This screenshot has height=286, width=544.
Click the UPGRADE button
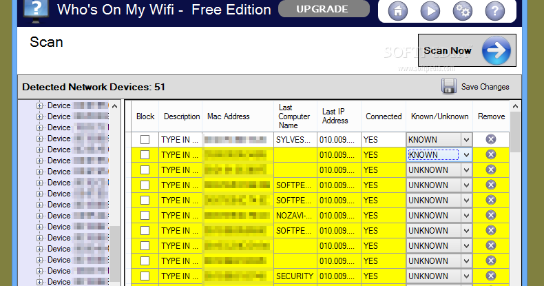324,9
